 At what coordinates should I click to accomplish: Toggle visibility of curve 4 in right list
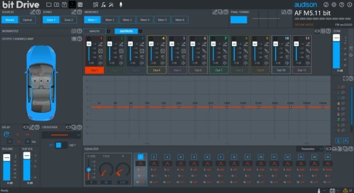pyautogui.click(x=342, y=104)
